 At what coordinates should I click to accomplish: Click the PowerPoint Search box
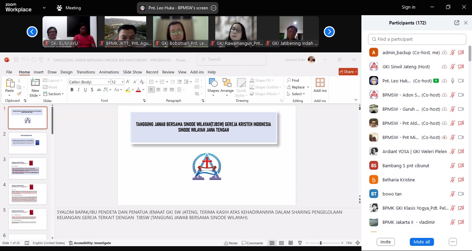[x=232, y=60]
